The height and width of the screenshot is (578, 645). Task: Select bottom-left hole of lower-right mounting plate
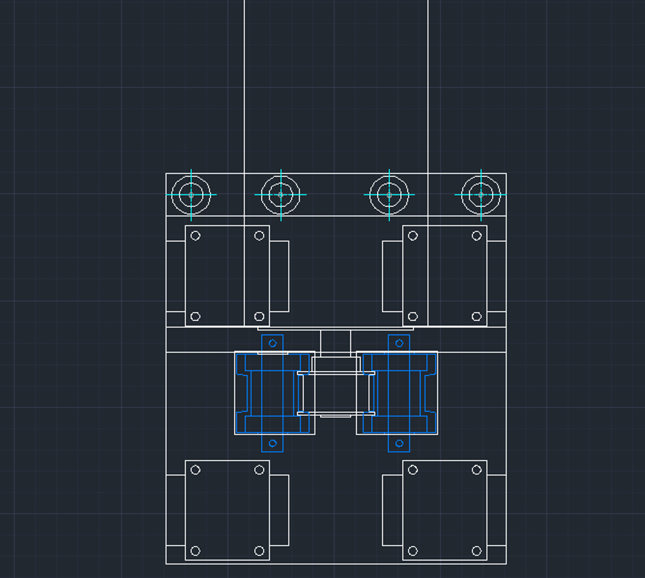tap(412, 551)
